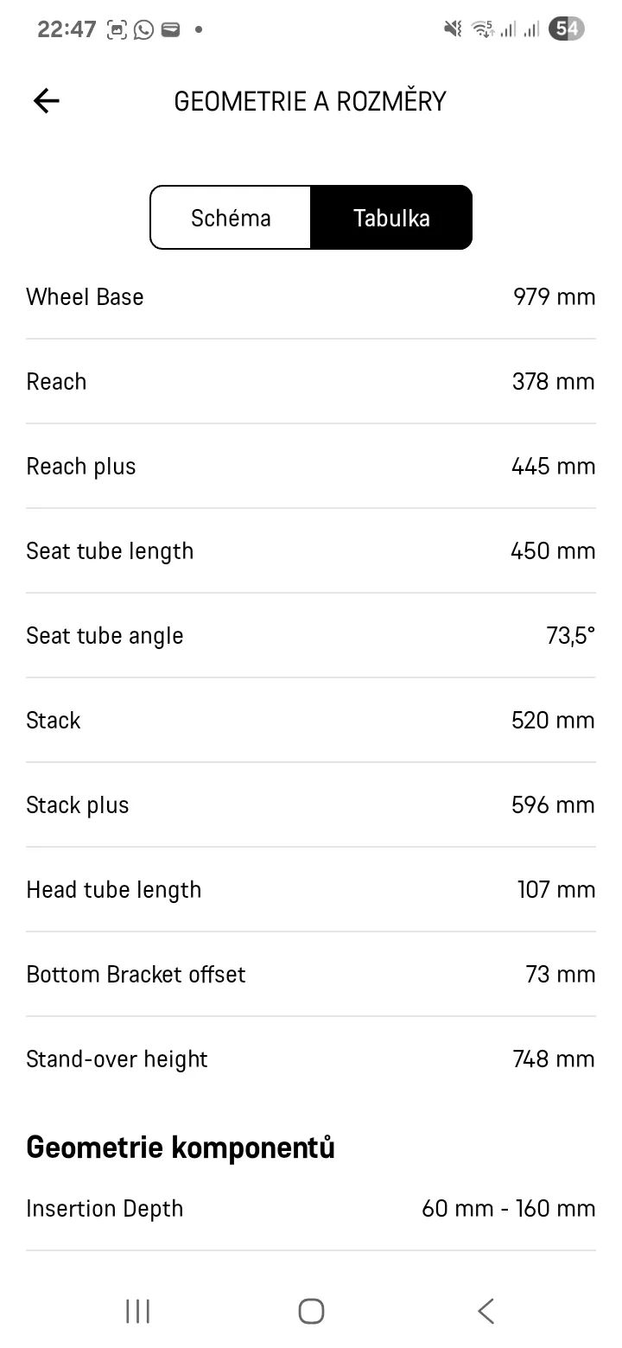This screenshot has width=622, height=1348.
Task: Tap the Stack plus value 596 mm
Action: click(x=553, y=804)
